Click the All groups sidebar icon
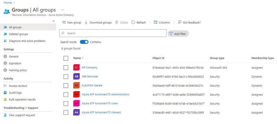 [x=5, y=27]
